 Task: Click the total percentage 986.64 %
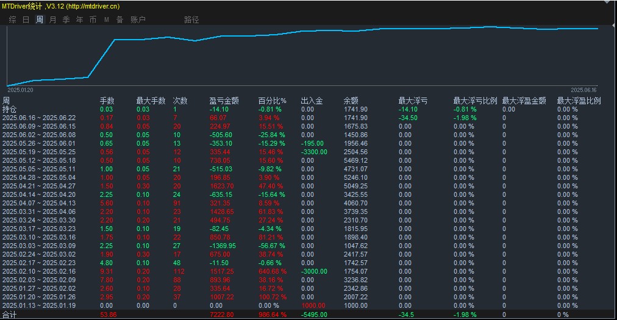pos(273,315)
